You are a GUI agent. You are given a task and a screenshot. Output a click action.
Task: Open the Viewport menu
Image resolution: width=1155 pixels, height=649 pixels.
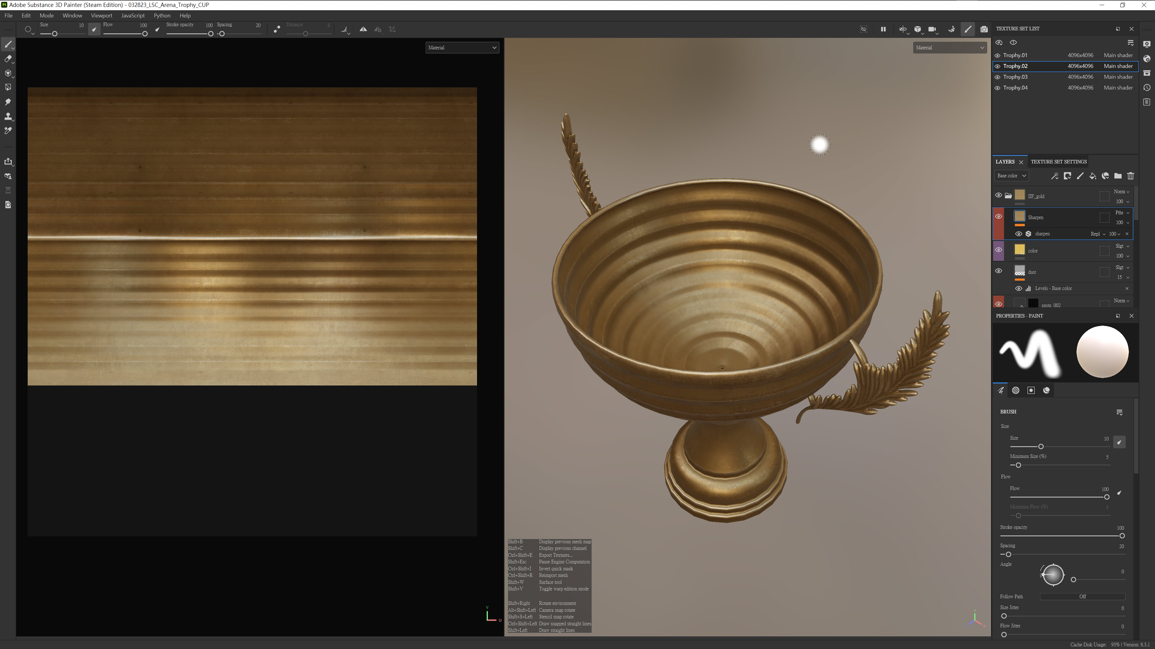(101, 16)
